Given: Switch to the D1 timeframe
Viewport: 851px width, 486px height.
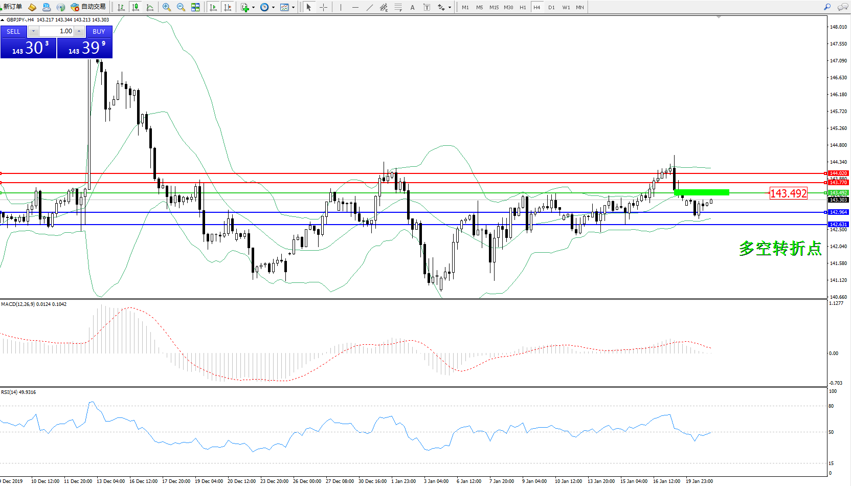Looking at the screenshot, I should point(551,7).
